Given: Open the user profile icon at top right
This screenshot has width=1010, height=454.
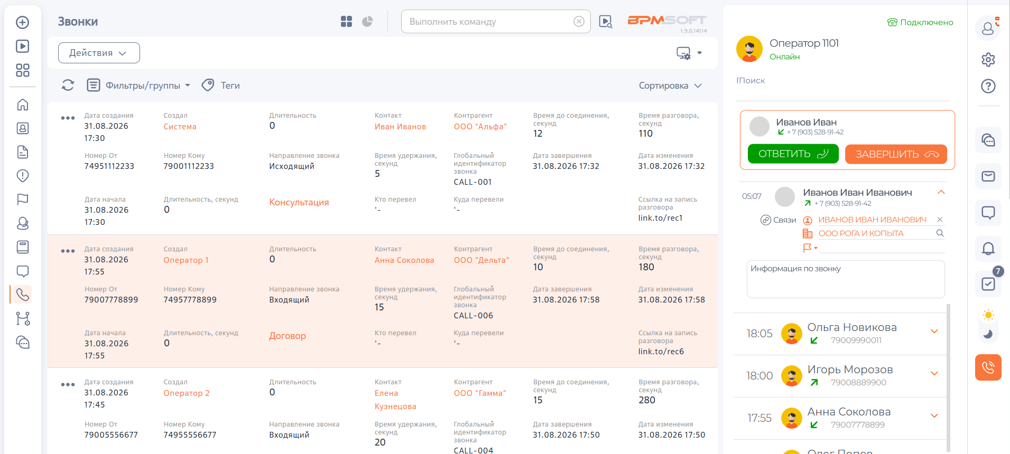Looking at the screenshot, I should (x=988, y=27).
